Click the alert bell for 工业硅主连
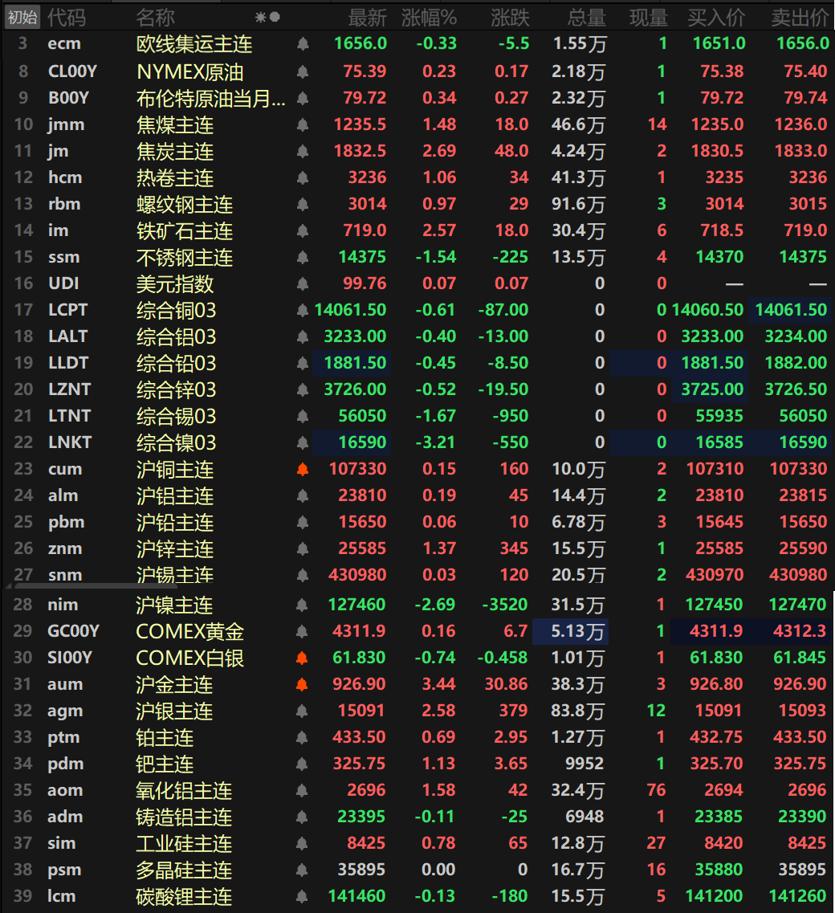Viewport: 835px width, 913px height. (x=302, y=843)
